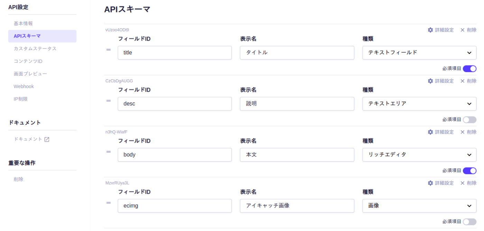This screenshot has width=484, height=231.
Task: Expand the 画像 type dropdown
Action: coord(419,206)
